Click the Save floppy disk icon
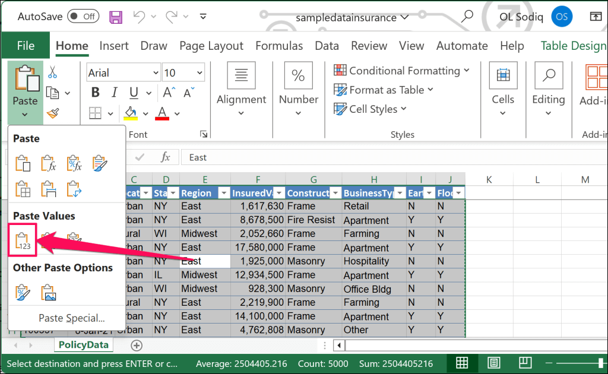This screenshot has width=608, height=374. 116,17
